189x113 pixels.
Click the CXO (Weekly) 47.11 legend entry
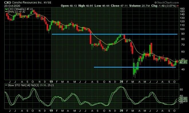pyautogui.click(x=20, y=9)
